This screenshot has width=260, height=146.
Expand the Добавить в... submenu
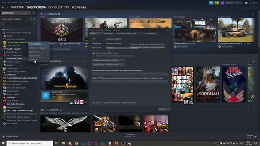click(x=39, y=52)
